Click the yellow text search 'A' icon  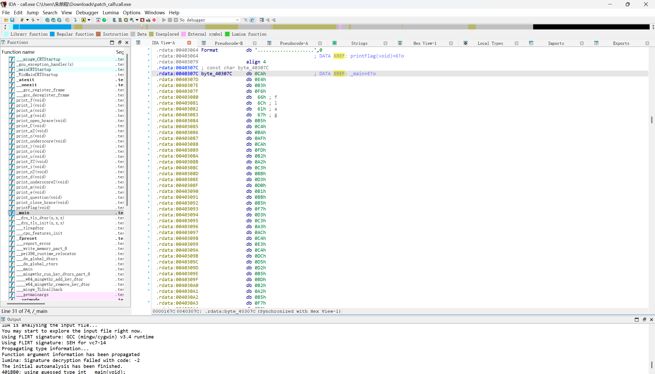[x=83, y=20]
